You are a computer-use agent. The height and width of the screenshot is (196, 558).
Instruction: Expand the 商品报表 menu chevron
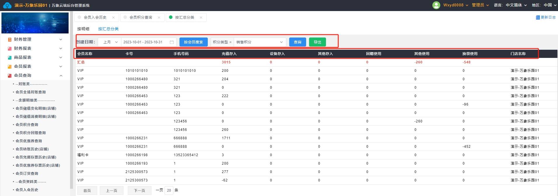coord(61,58)
